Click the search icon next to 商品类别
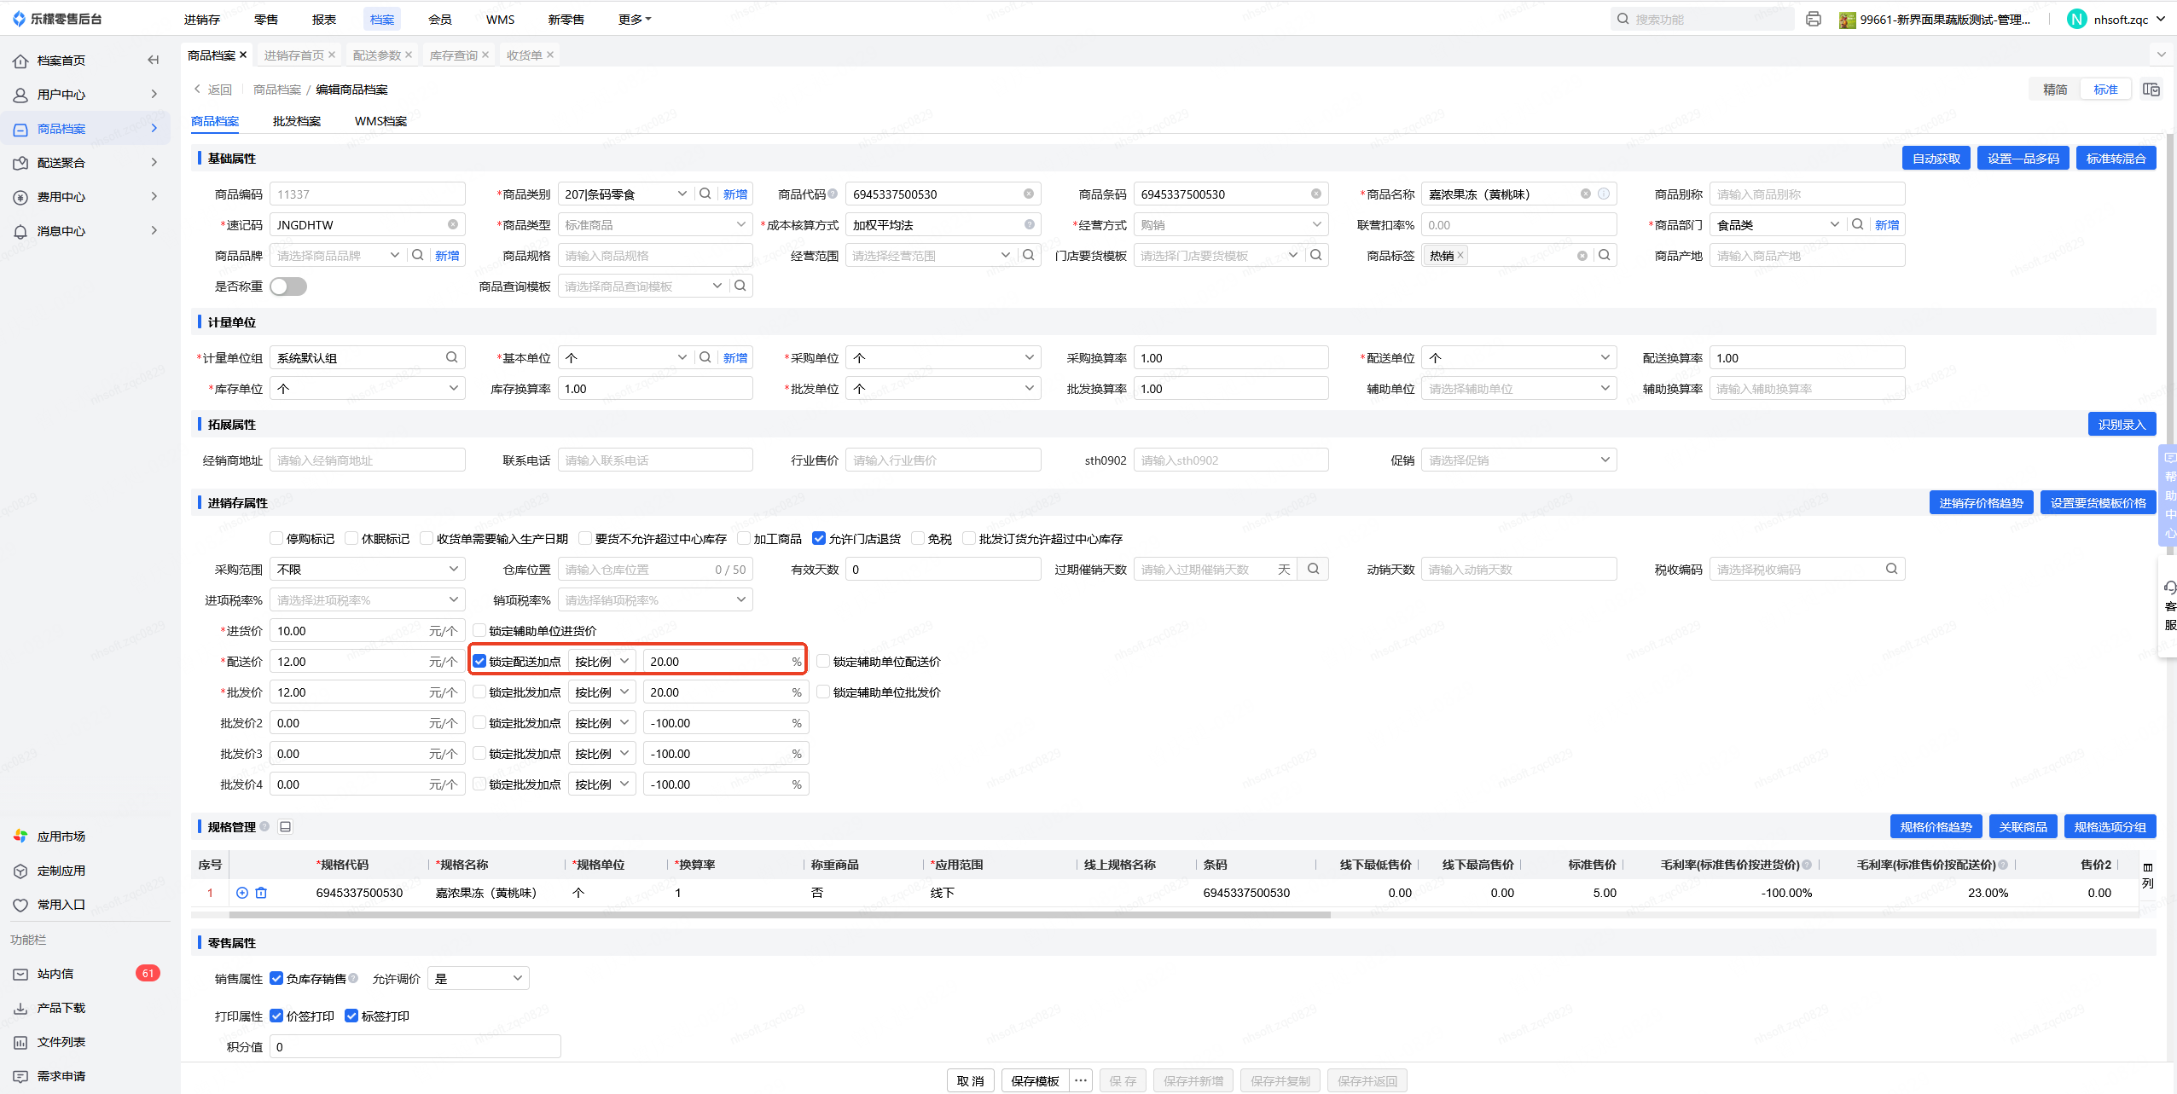This screenshot has width=2177, height=1094. [x=705, y=194]
